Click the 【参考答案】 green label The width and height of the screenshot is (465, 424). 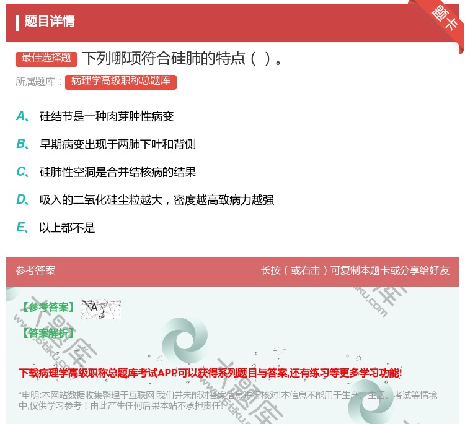(49, 308)
